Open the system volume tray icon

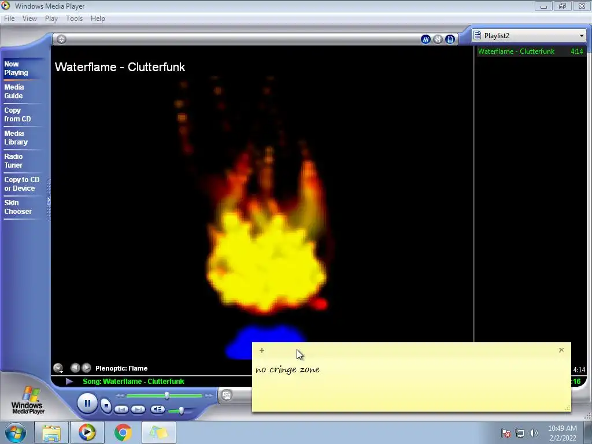coord(533,433)
